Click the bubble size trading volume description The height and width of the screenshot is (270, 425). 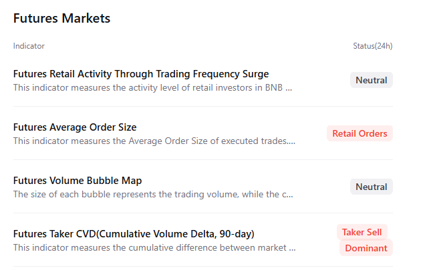point(147,194)
